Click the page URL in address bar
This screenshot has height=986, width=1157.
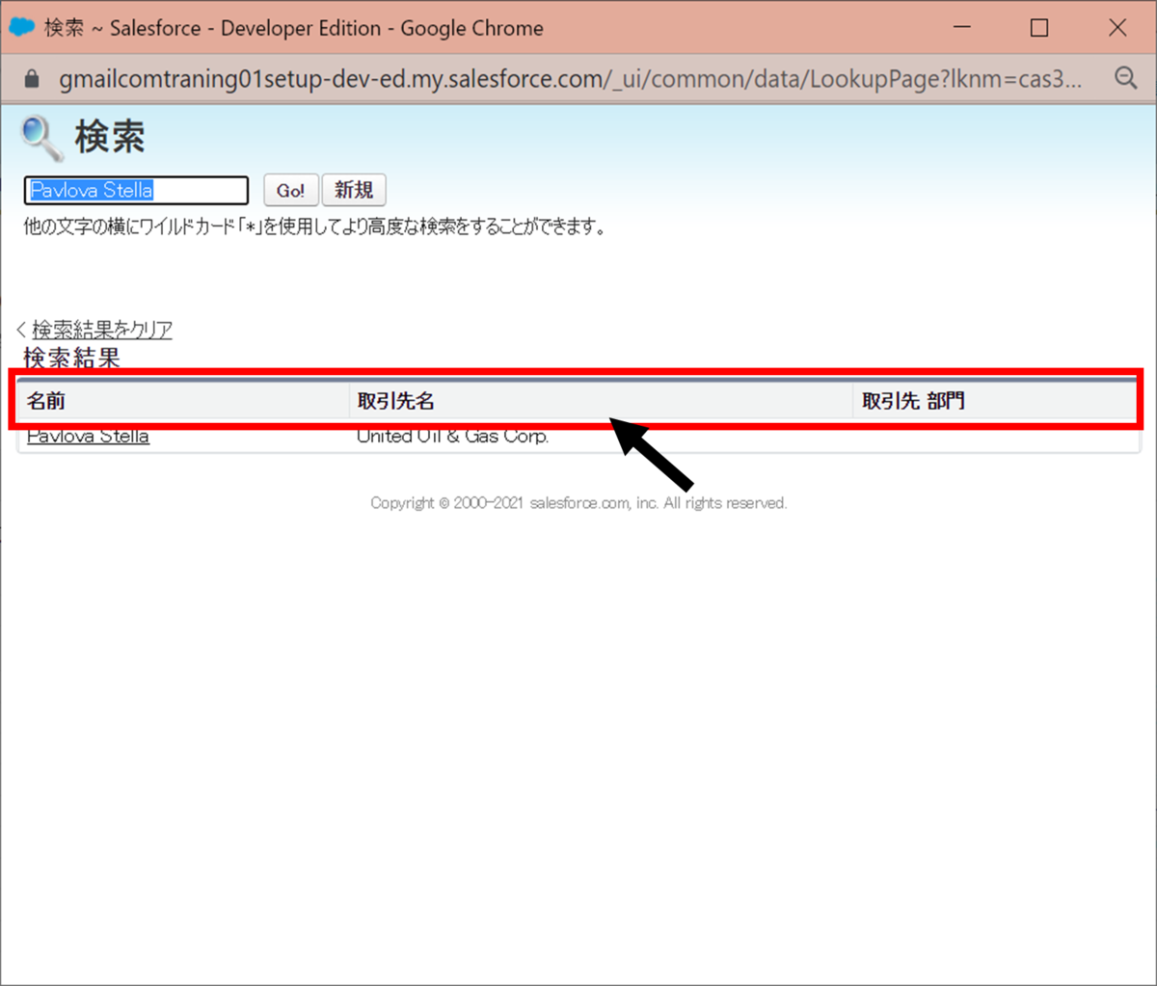point(570,79)
